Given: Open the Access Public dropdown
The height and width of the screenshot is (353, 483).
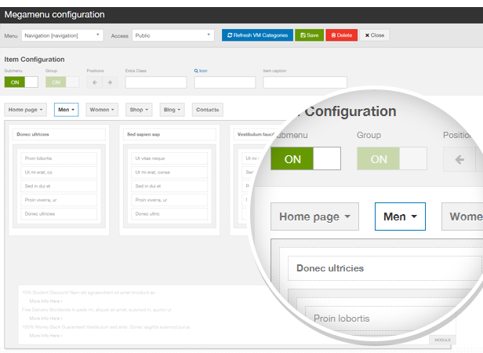Looking at the screenshot, I should click(173, 35).
